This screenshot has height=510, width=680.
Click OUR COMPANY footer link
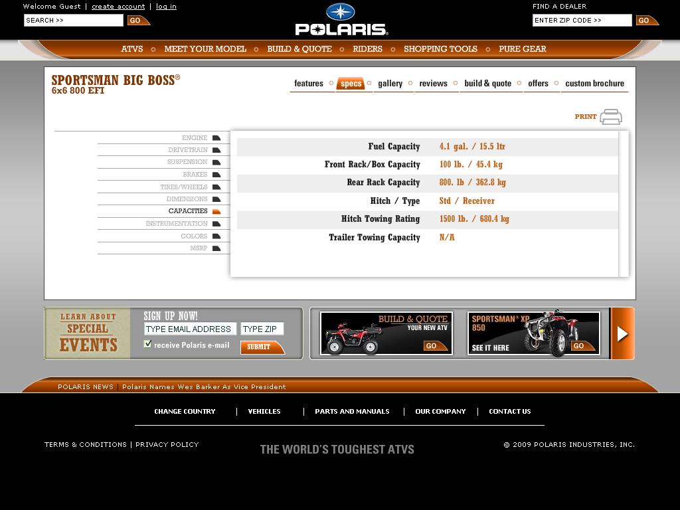point(440,412)
